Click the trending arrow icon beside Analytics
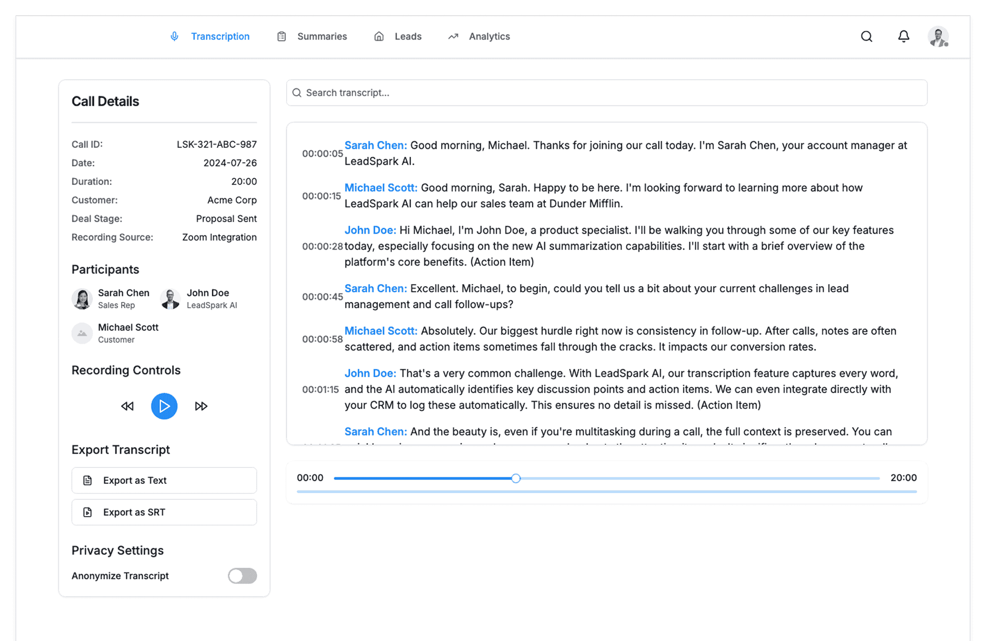 (x=453, y=36)
